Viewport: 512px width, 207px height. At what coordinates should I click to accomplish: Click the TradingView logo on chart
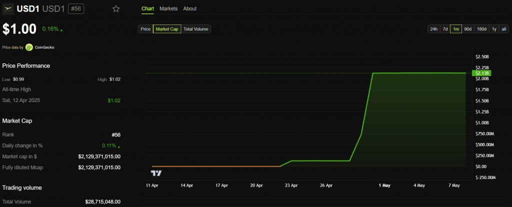(x=156, y=173)
